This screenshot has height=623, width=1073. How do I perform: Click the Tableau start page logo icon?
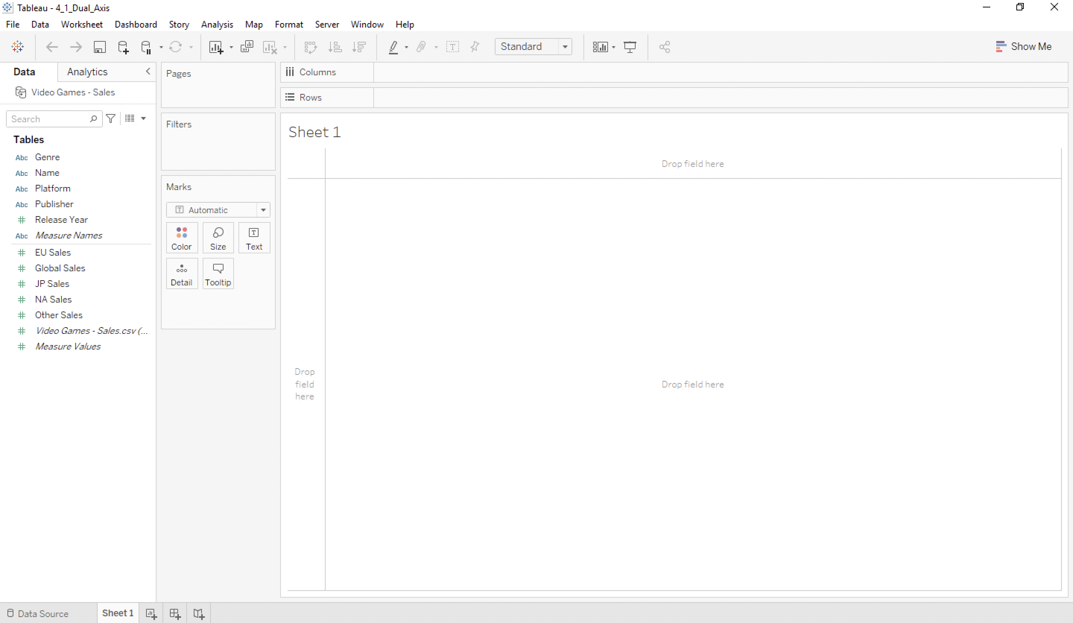[18, 47]
